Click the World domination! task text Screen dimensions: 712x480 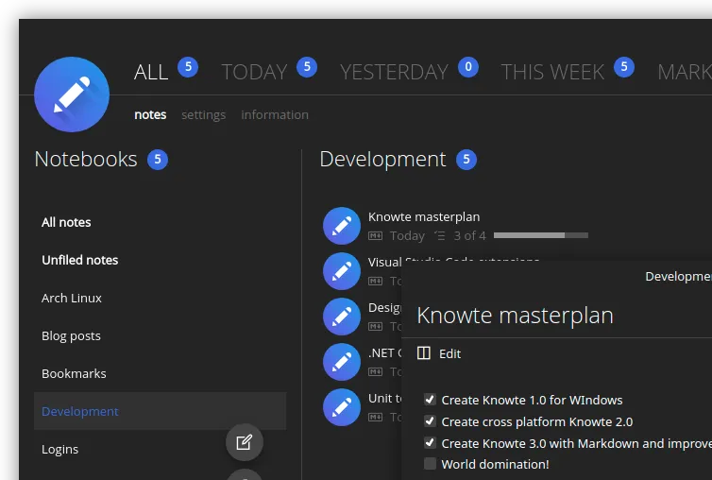[495, 464]
